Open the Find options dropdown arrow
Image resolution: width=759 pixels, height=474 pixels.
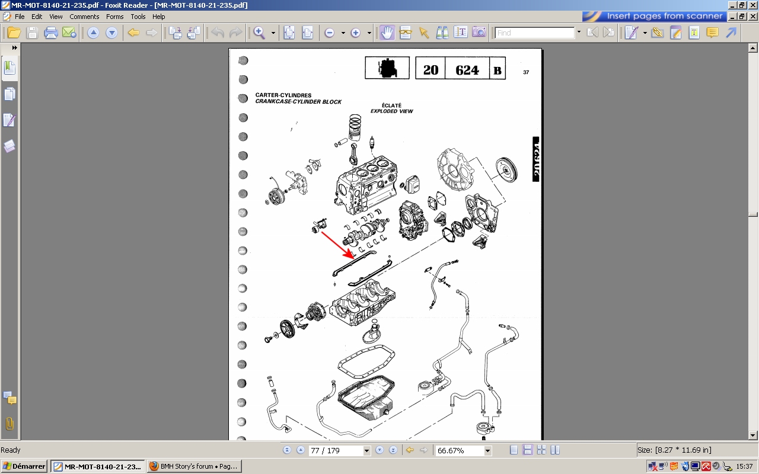(579, 33)
